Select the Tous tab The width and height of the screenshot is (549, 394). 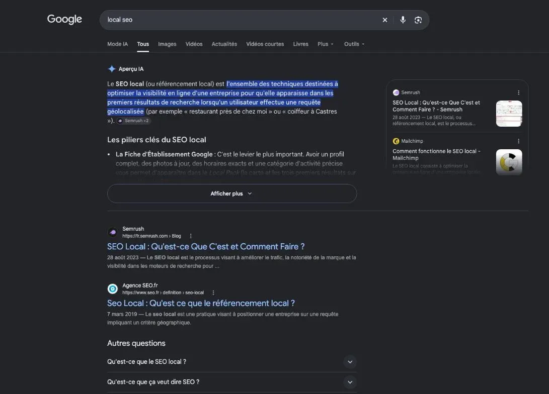143,44
